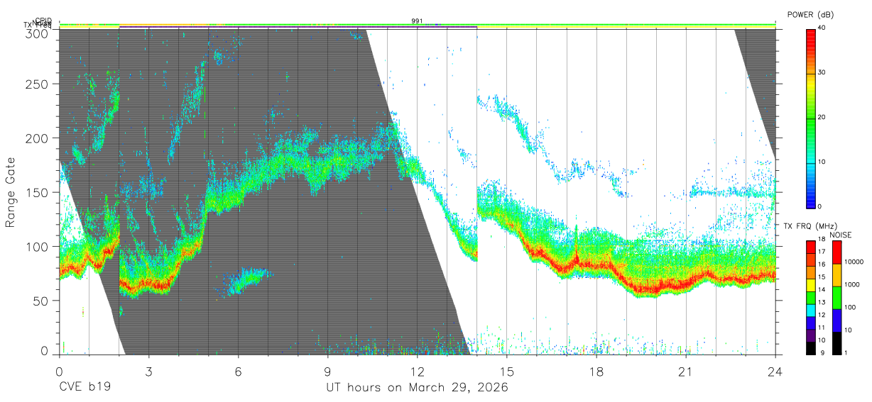The image size is (872, 402).
Task: Click the 991 CPID value above the plot
Action: (417, 21)
